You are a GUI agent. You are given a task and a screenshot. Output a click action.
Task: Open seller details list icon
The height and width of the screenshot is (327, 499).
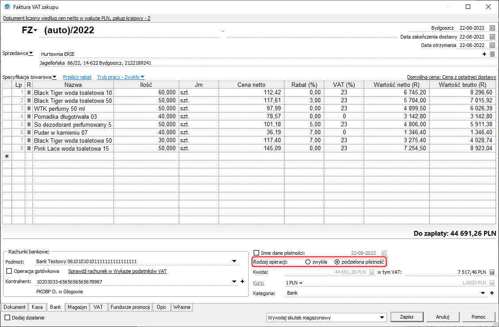492,54
